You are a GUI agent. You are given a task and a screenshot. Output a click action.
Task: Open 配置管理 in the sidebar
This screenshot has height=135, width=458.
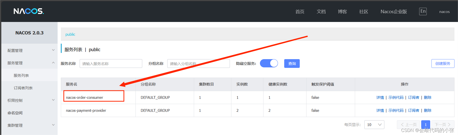click(x=15, y=50)
